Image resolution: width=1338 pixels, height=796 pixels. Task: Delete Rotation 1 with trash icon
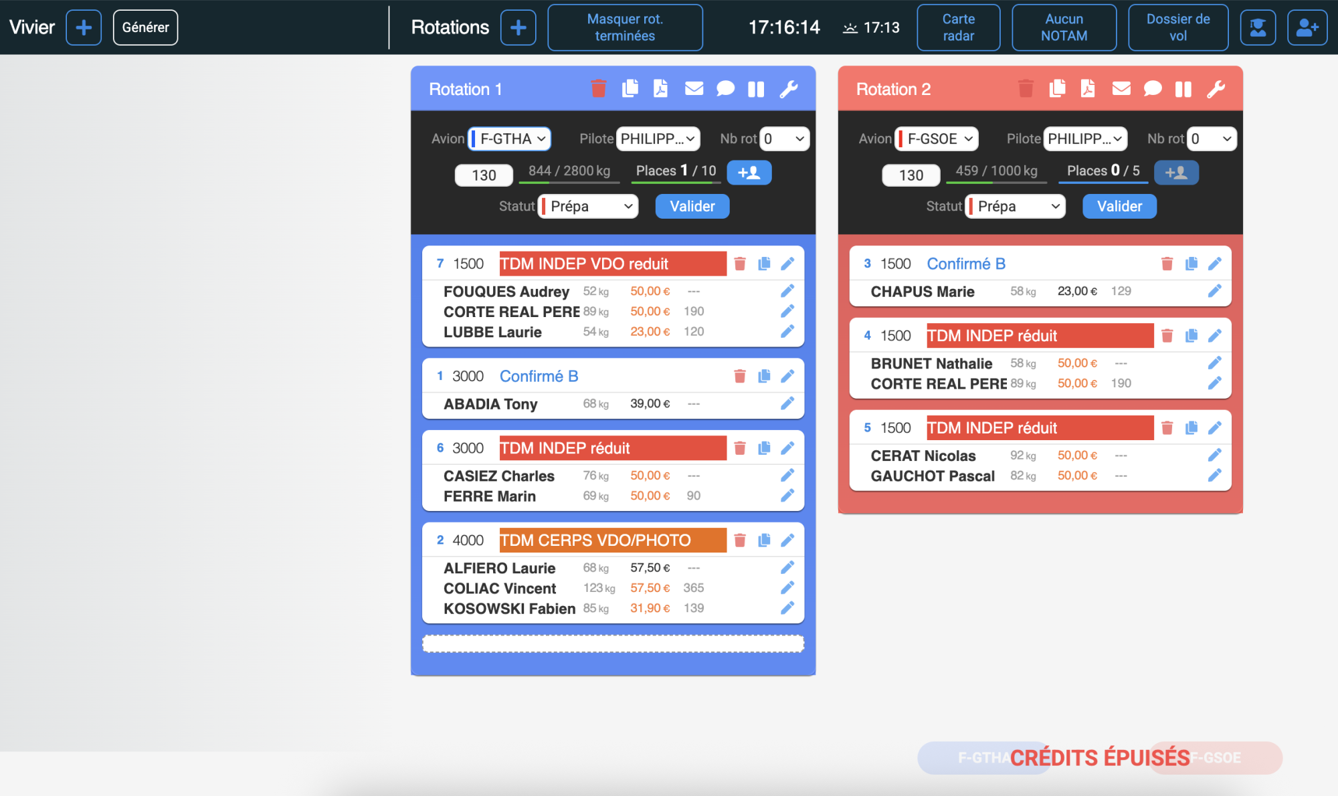pos(598,89)
